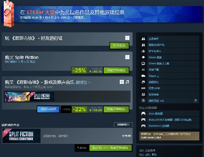204x157 pixels.
Task: Click the 安装游戏 button
Action: (119, 45)
